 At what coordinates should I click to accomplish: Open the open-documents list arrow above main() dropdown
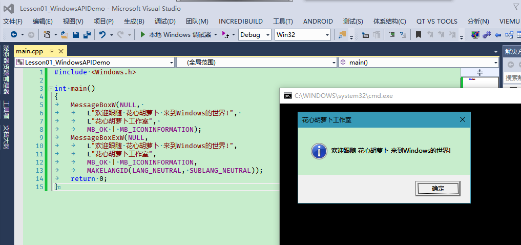(496, 52)
